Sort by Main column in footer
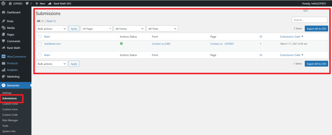332x135 pixels. (x=47, y=55)
